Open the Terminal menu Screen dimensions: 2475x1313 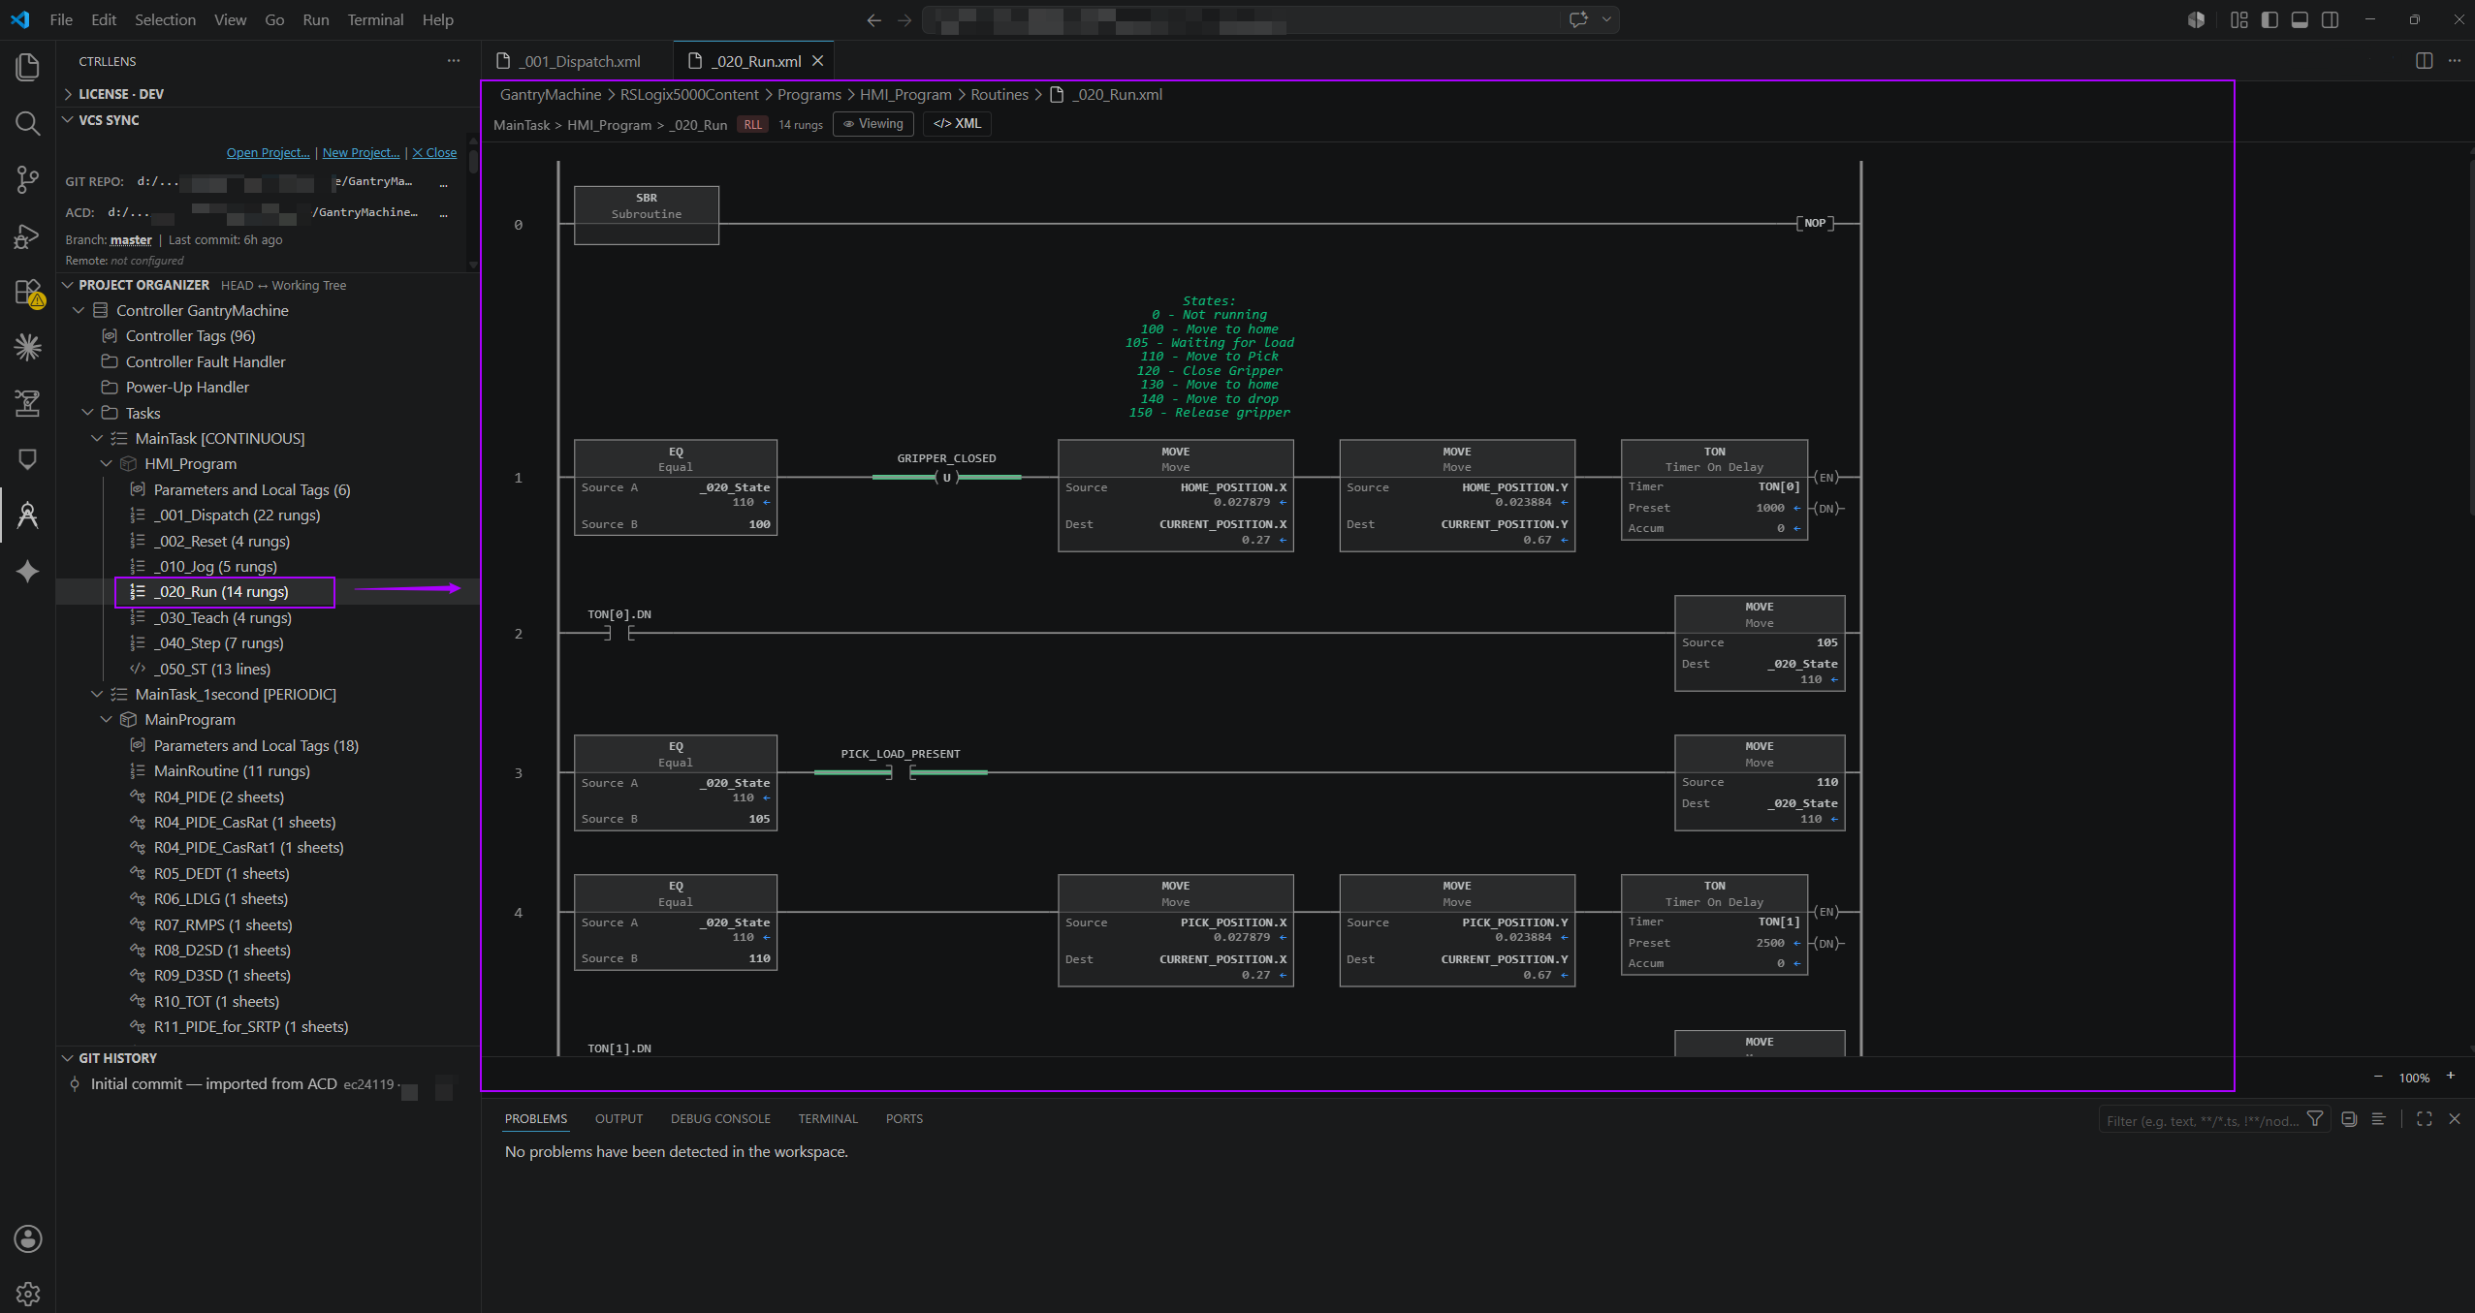375,19
